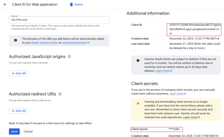This screenshot has width=224, height=137.
Task: Click warning triangle icon in client secrets notice
Action: click(x=138, y=103)
